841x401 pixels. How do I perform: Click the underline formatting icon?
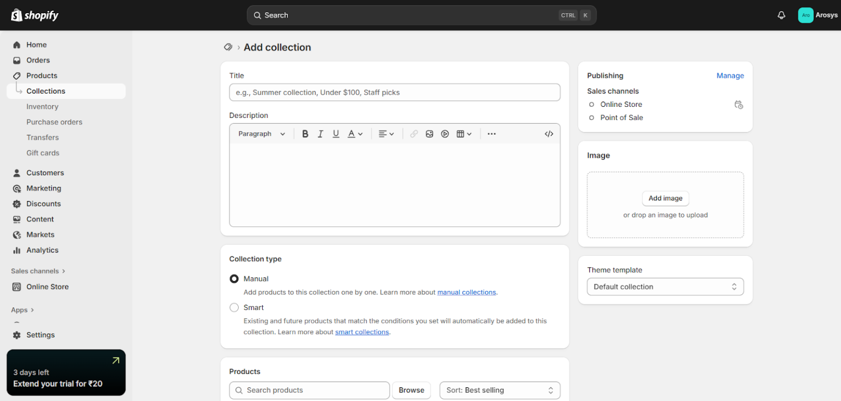click(x=336, y=134)
